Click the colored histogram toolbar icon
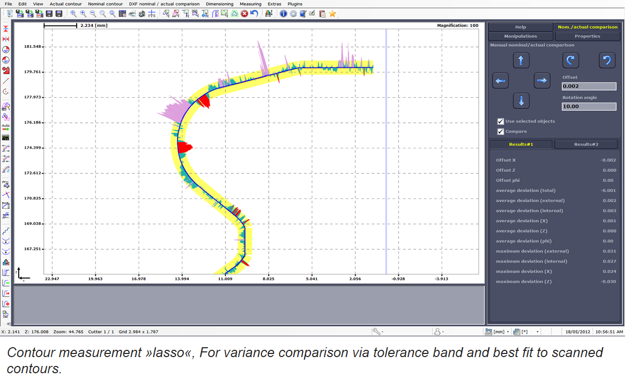The image size is (625, 380). point(268,14)
